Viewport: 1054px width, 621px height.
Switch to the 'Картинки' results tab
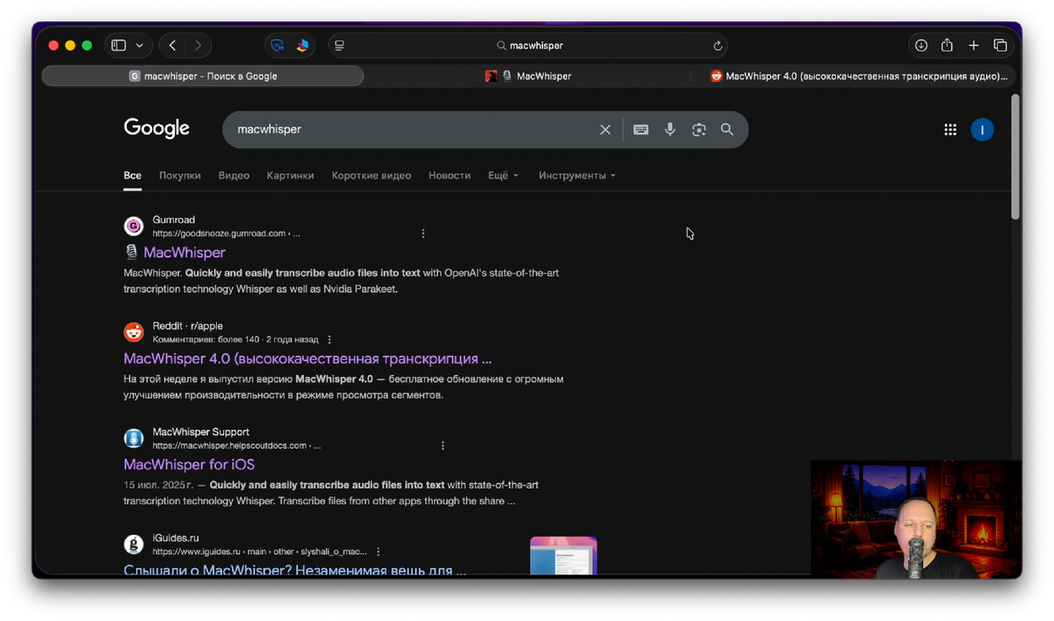290,175
